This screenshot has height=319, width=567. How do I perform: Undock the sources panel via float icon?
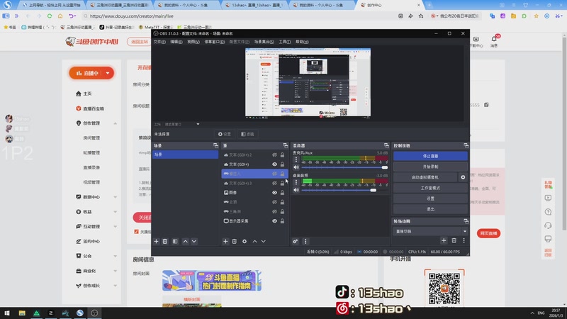(x=286, y=145)
